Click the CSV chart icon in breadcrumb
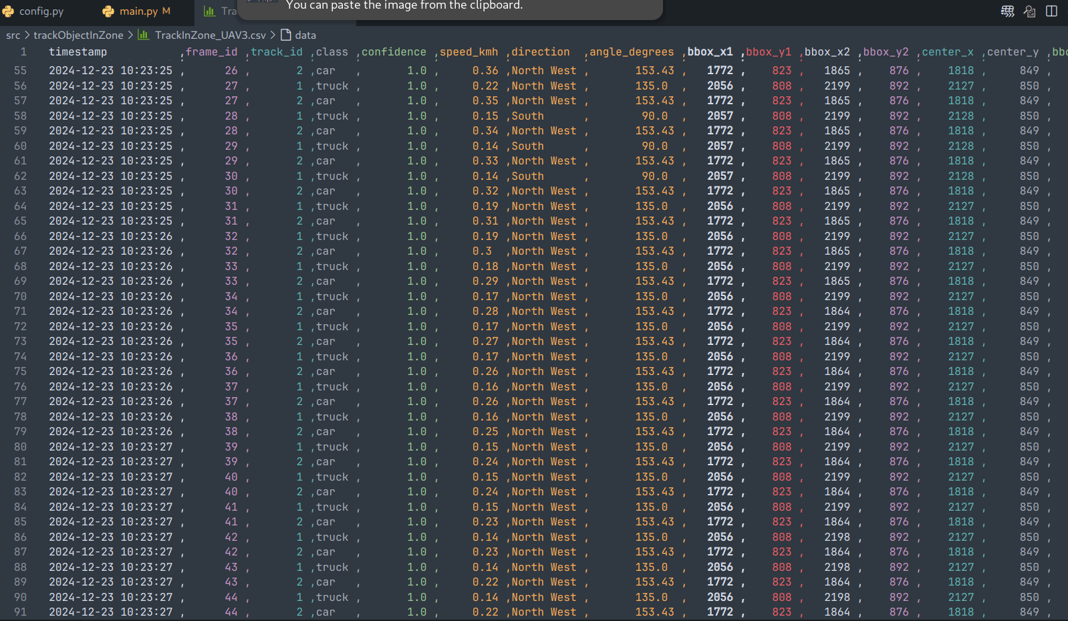The image size is (1068, 621). coord(143,35)
